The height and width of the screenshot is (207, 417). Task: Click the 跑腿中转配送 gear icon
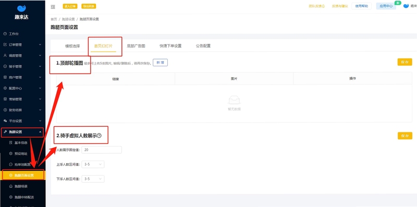pos(11,197)
